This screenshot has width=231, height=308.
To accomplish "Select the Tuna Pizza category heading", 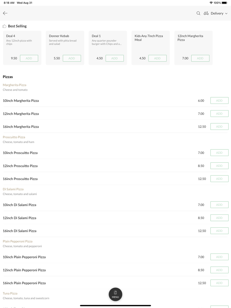I will pyautogui.click(x=10, y=293).
